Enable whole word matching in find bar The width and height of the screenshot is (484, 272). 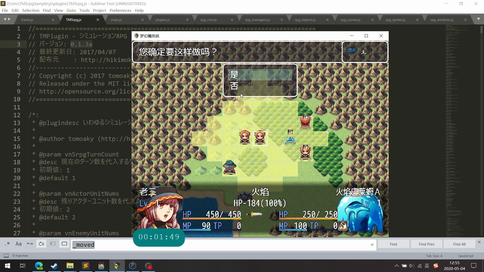pyautogui.click(x=30, y=244)
